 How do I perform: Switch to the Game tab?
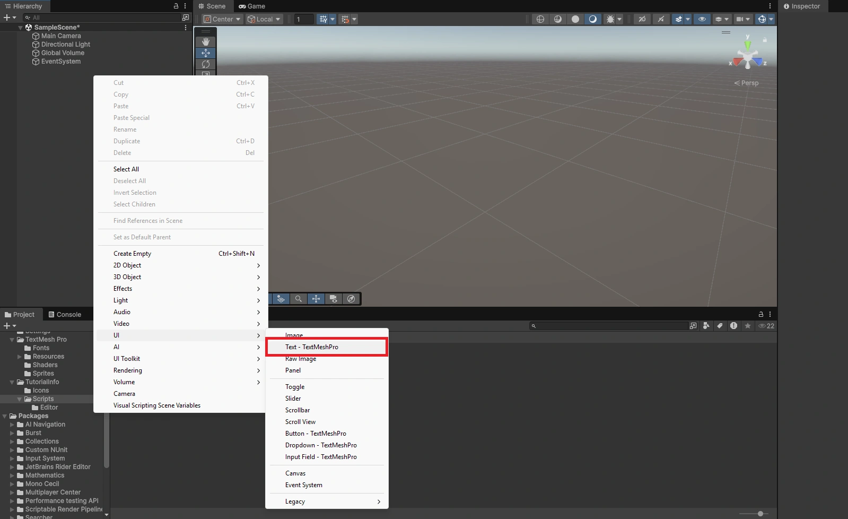click(x=252, y=6)
